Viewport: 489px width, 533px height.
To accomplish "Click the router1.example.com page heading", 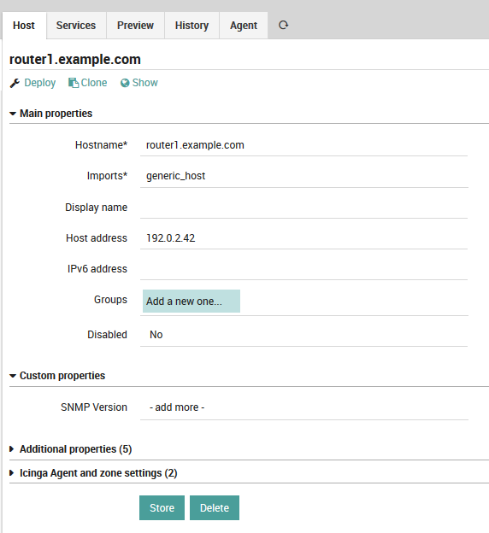I will pos(75,60).
